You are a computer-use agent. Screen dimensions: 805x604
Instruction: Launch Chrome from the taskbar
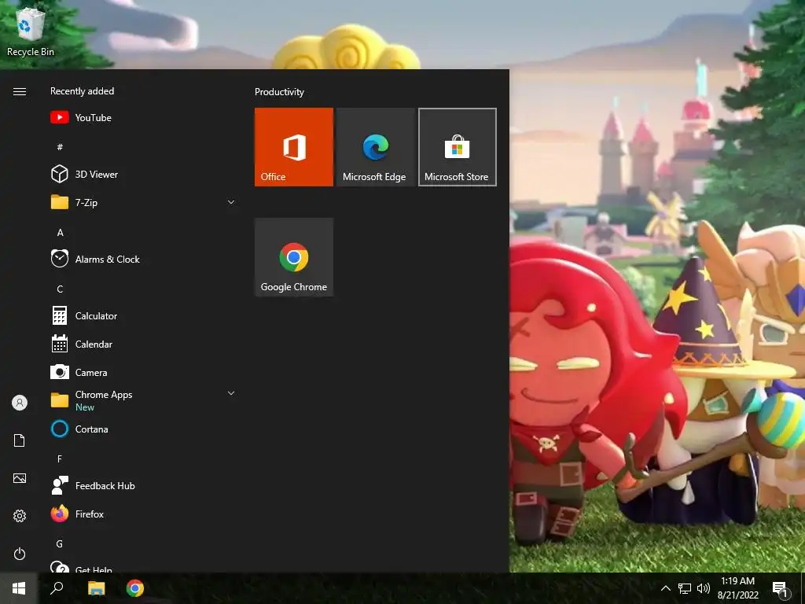pos(135,588)
